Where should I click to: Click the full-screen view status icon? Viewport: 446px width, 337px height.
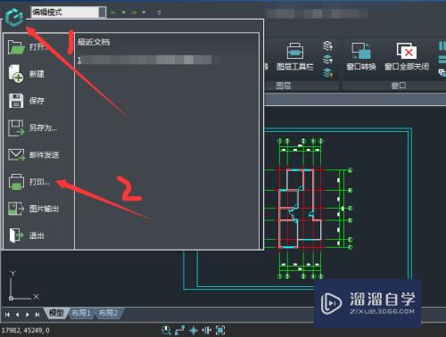(220, 330)
